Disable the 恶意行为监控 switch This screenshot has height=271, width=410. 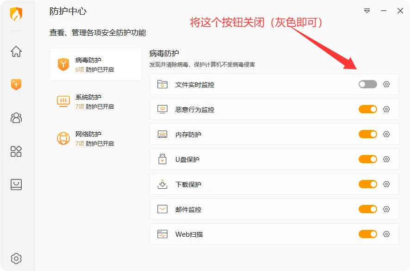[367, 109]
